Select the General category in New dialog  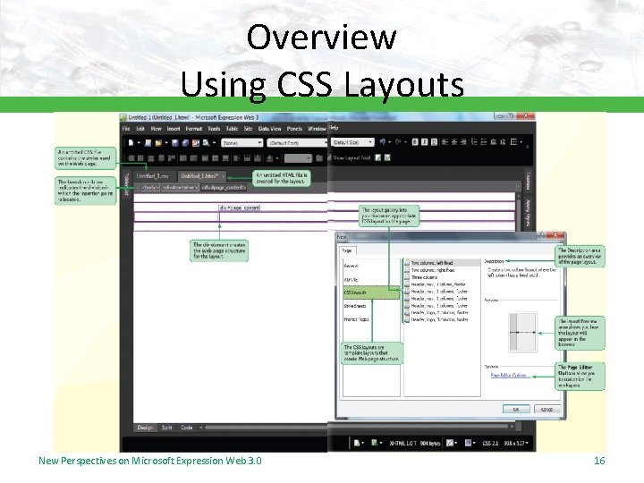click(352, 267)
